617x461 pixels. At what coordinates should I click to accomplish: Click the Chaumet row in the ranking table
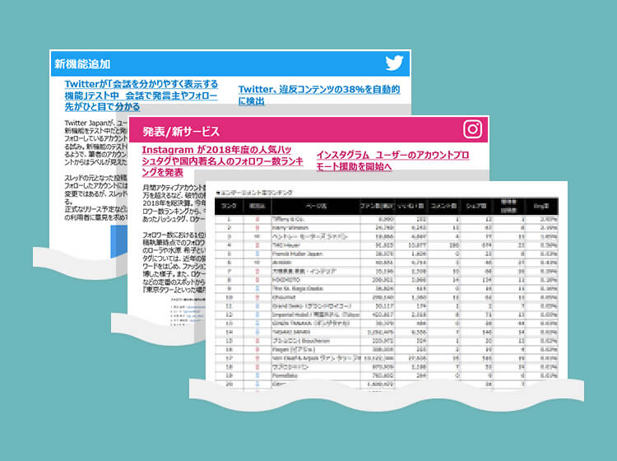(387, 297)
